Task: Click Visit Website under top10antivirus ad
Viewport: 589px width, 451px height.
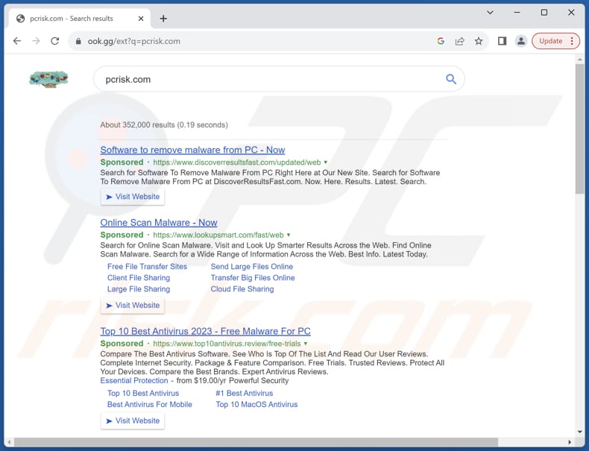Action: [x=133, y=421]
